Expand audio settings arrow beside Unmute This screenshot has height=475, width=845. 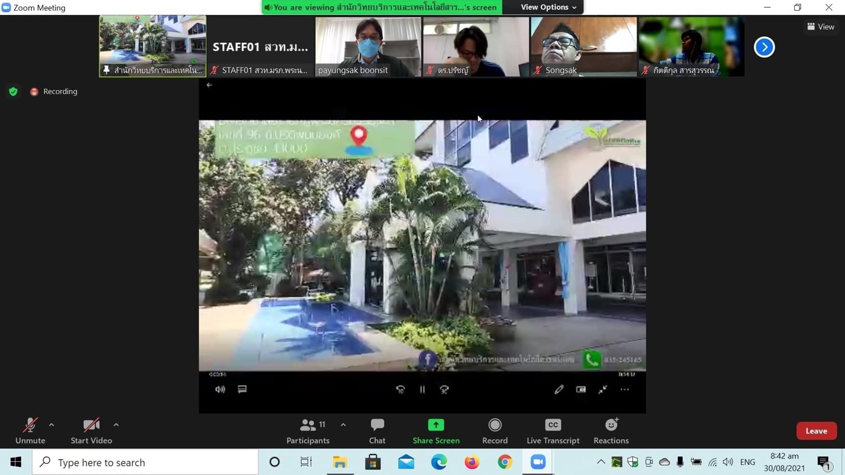coord(52,425)
